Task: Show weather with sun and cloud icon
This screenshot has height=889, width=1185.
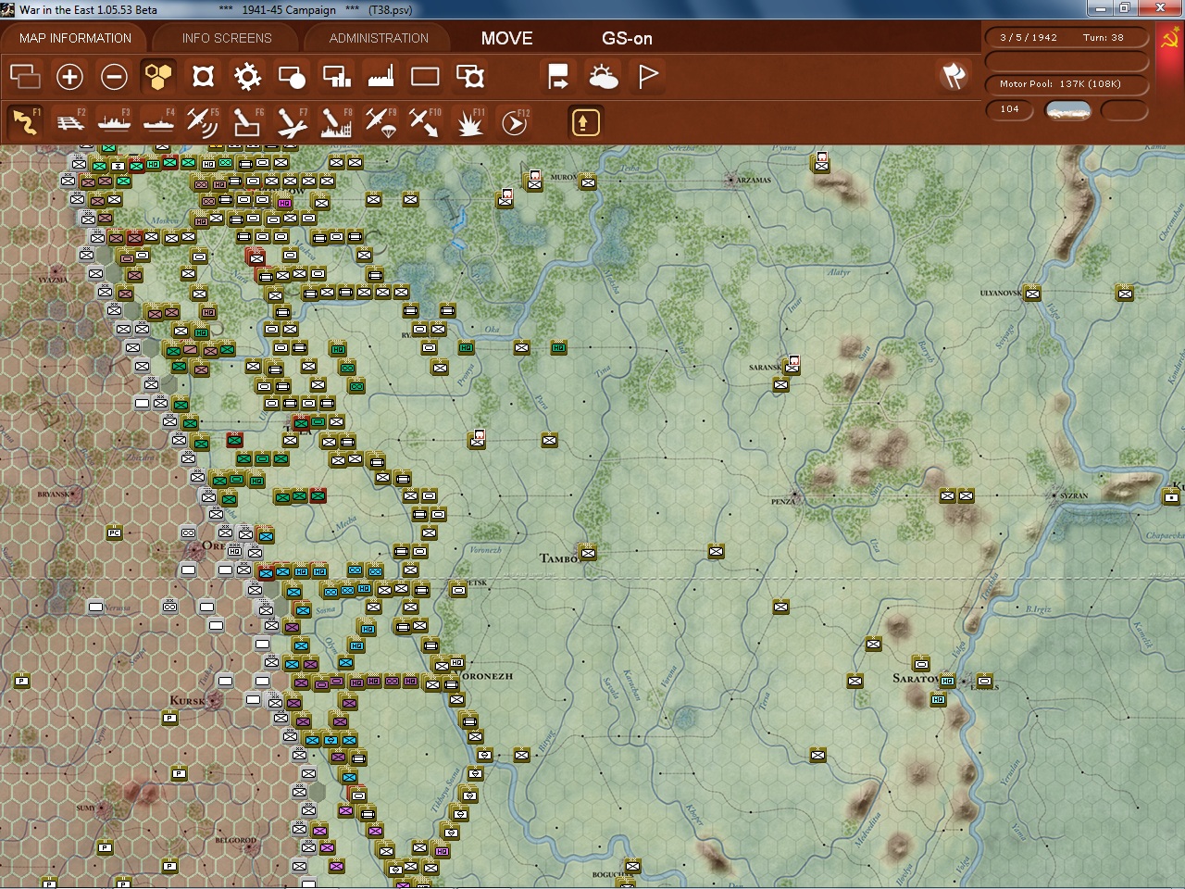Action: [603, 76]
